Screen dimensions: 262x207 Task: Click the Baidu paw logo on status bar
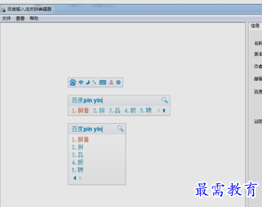coord(73,83)
